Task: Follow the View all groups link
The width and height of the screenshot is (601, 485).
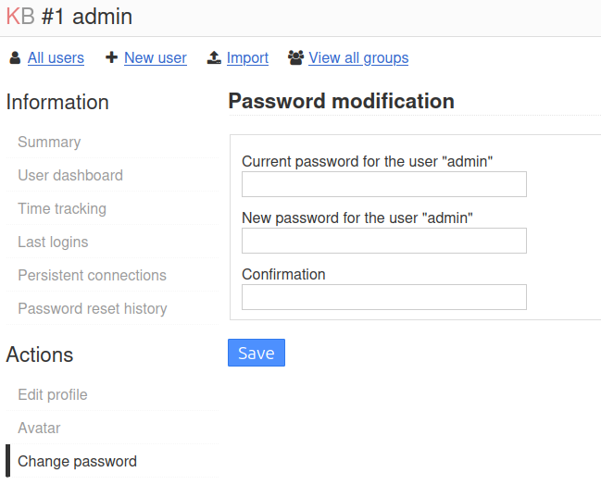Action: pos(358,58)
